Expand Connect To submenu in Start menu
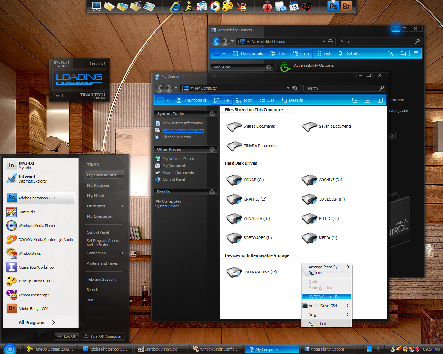The height and width of the screenshot is (354, 443). (x=105, y=253)
